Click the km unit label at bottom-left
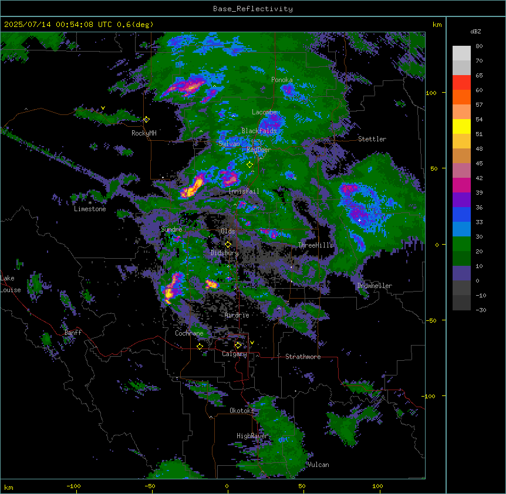506x494 pixels. [9, 488]
